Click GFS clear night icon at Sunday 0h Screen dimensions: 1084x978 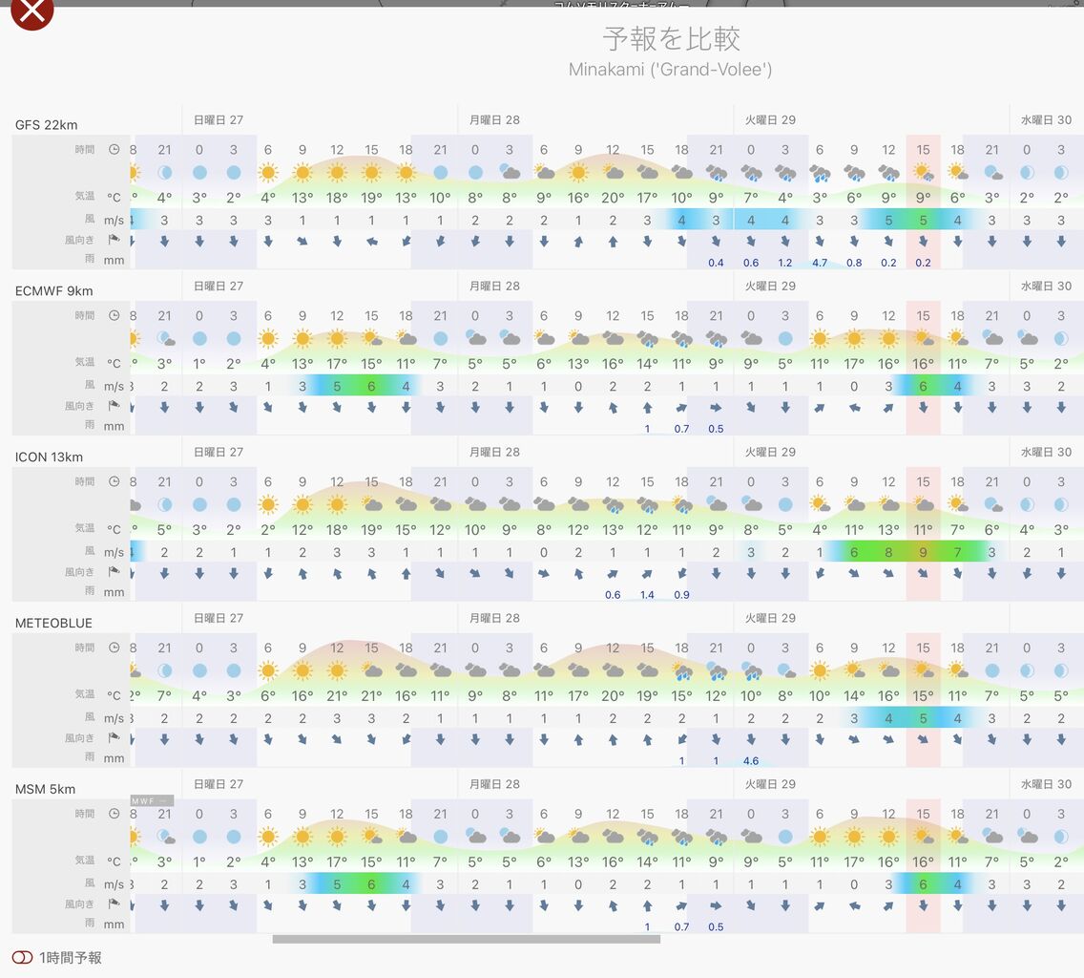coord(199,172)
